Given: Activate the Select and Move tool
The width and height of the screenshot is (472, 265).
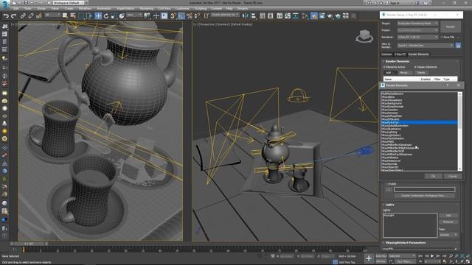Looking at the screenshot, I should click(98, 16).
